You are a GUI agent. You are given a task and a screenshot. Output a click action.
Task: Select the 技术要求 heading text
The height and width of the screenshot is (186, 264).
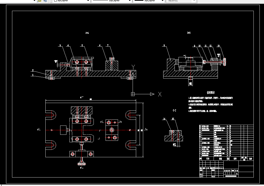pyautogui.click(x=211, y=92)
